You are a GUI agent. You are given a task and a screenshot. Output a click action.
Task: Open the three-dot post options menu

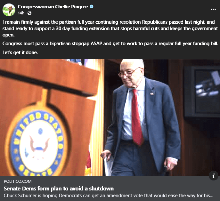tap(213, 9)
